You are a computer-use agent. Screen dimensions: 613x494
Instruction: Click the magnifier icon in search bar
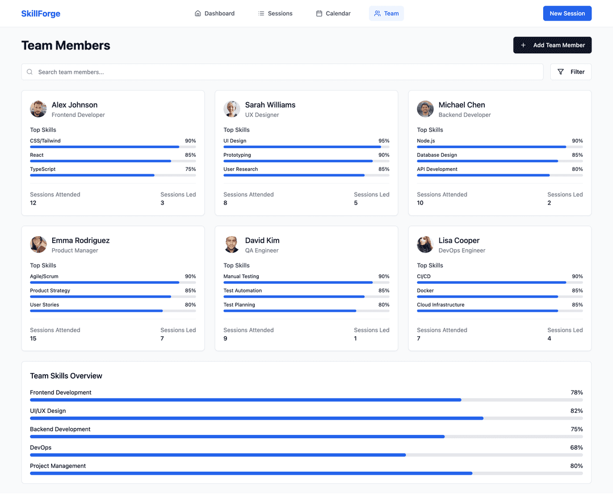[x=30, y=72]
